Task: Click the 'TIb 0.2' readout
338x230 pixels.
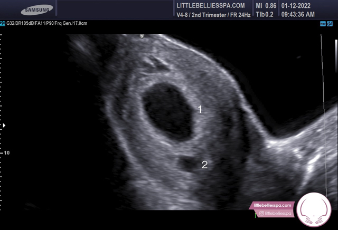Action: 265,14
